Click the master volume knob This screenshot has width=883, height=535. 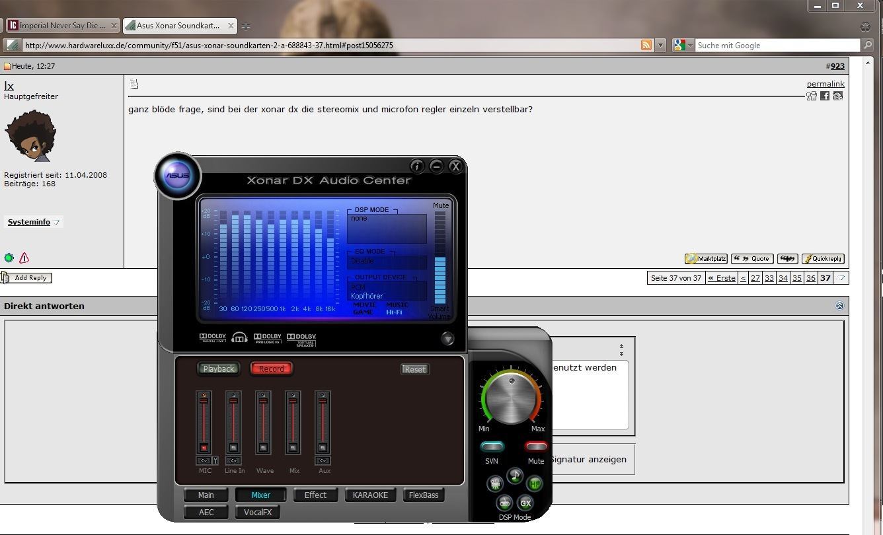pyautogui.click(x=511, y=398)
